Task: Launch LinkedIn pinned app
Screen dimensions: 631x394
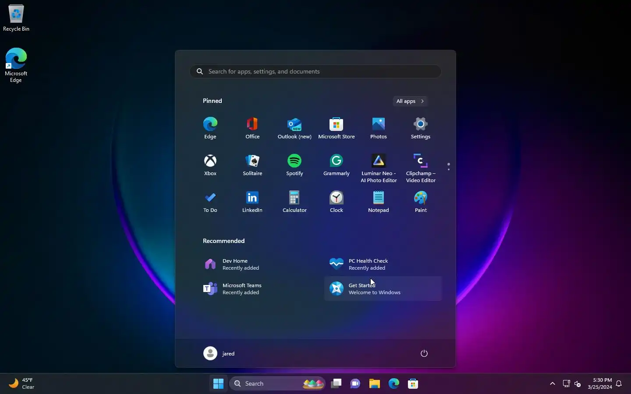Action: [252, 202]
